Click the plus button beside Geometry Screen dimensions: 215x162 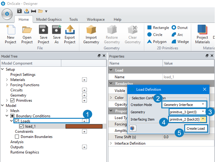pos(84,95)
